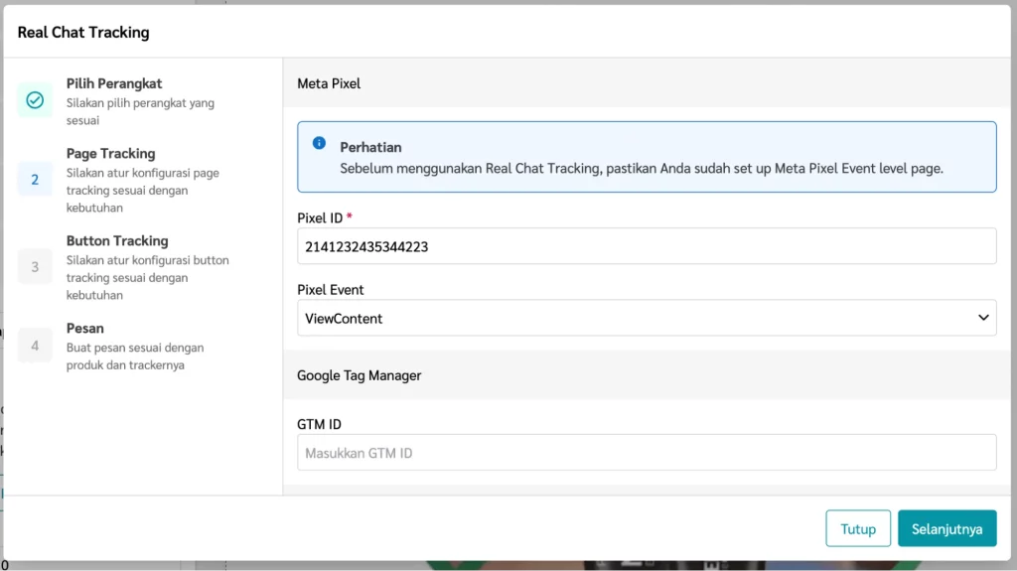Click the GTM ID label
This screenshot has width=1017, height=571.
tap(319, 424)
